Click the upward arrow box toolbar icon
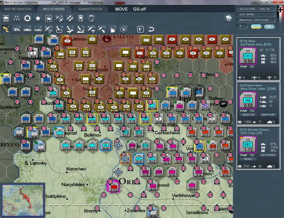This screenshot has height=218, width=284. click(x=140, y=29)
